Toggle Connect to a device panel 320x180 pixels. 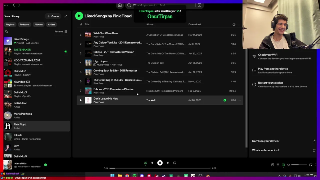[283, 165]
